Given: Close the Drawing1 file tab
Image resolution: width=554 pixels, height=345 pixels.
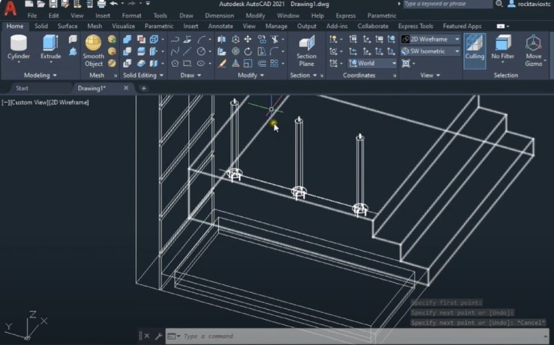Looking at the screenshot, I should coord(126,88).
